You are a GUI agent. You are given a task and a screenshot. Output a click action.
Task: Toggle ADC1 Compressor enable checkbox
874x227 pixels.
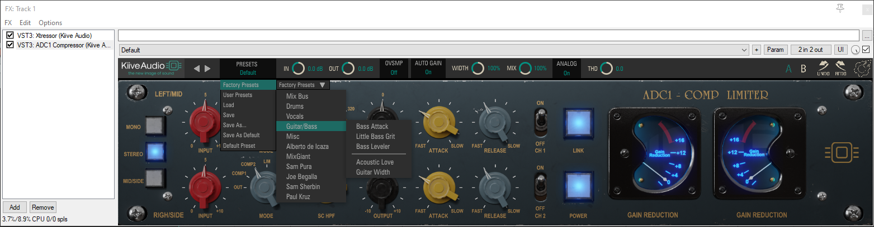(10, 45)
